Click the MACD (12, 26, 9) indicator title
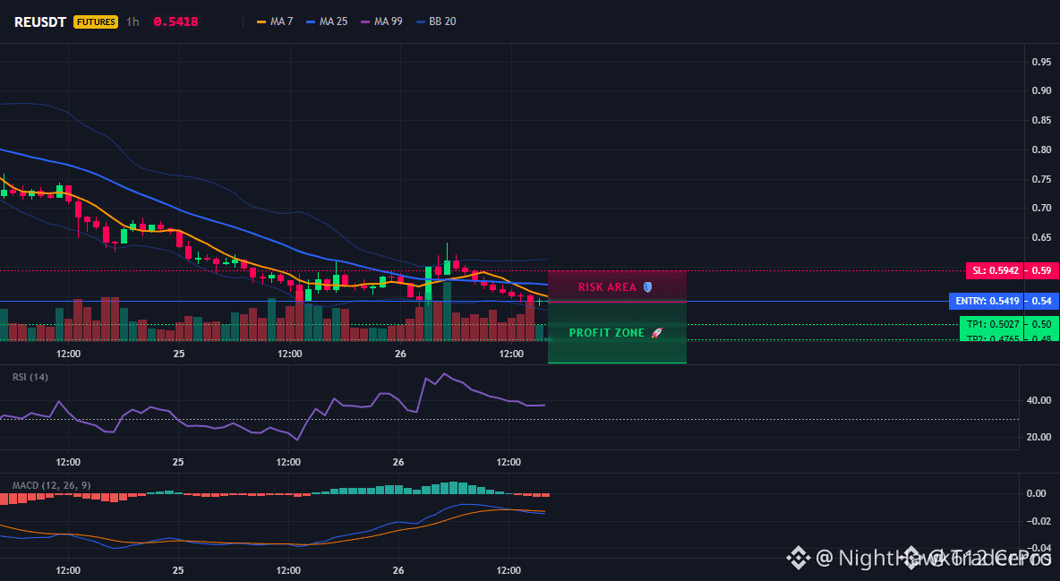The height and width of the screenshot is (581, 1060). [x=51, y=485]
